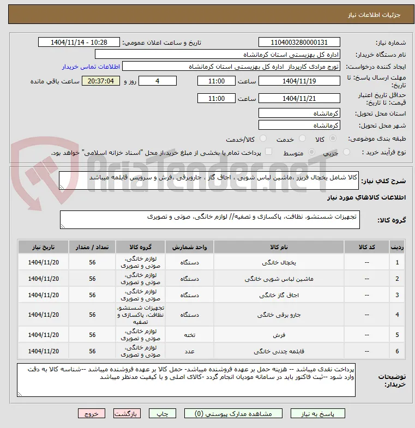Select the جزیی purchase type radio

click(346, 152)
